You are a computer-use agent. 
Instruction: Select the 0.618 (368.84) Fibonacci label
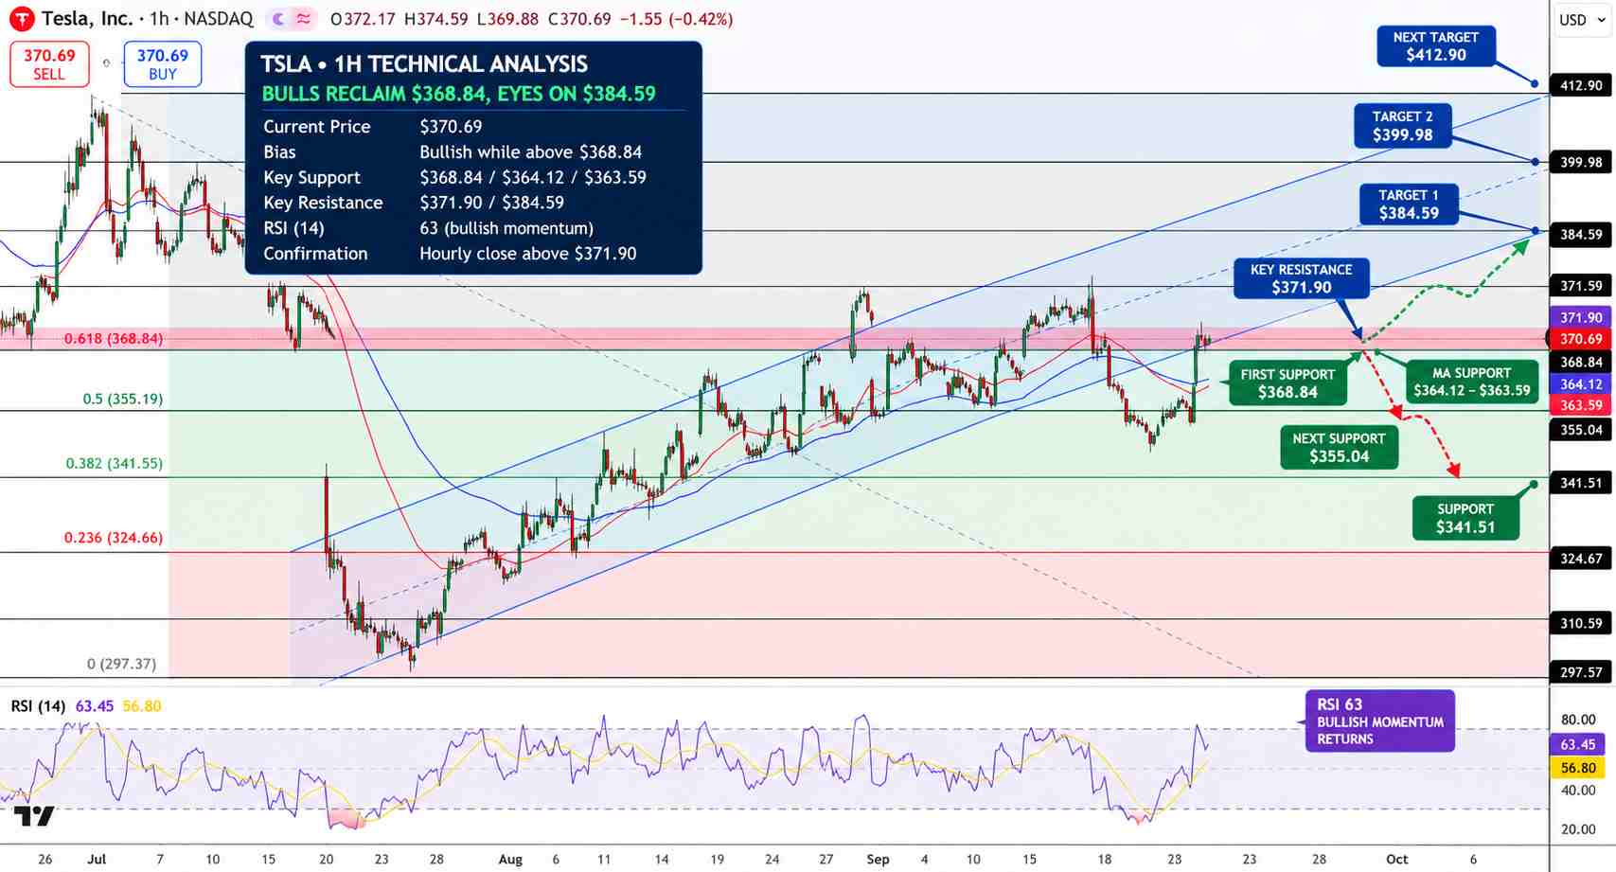point(114,339)
